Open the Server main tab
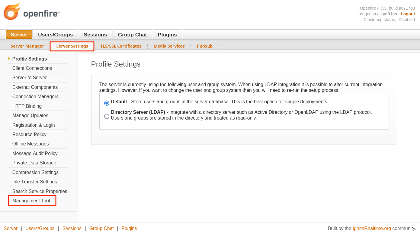This screenshot has width=420, height=237. pos(19,35)
